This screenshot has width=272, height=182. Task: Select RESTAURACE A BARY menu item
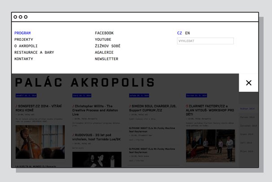[34, 52]
